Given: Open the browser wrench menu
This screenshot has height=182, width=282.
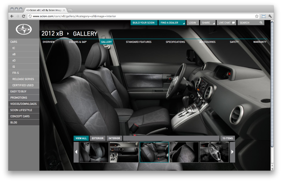Looking at the screenshot, I should tap(270, 16).
